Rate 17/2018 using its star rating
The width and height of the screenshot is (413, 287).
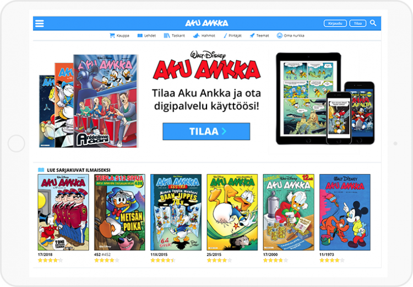50,261
